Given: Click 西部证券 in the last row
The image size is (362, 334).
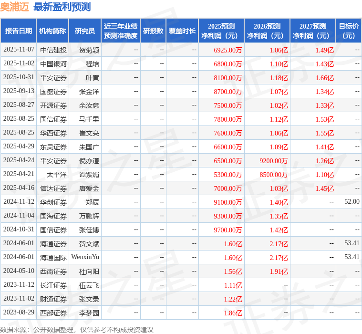Looking at the screenshot, I should pyautogui.click(x=53, y=313).
